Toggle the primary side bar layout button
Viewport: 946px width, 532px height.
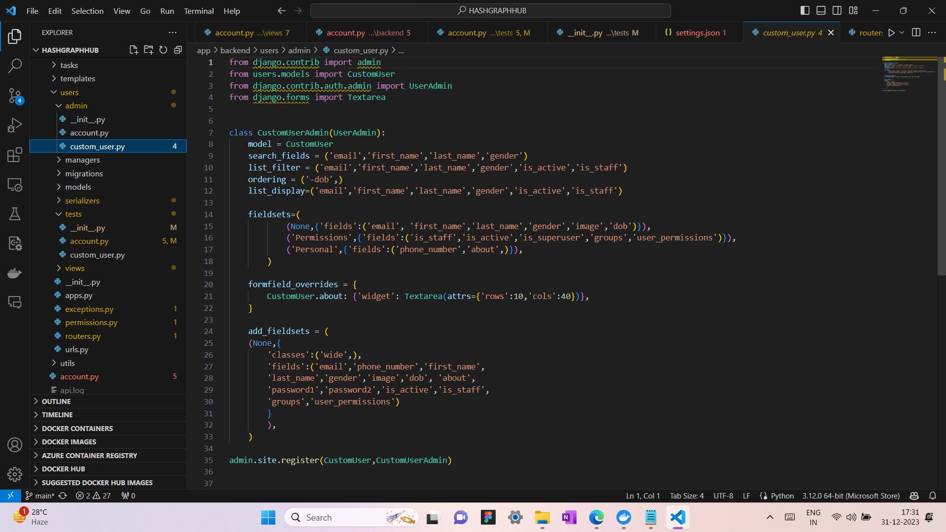pyautogui.click(x=805, y=10)
